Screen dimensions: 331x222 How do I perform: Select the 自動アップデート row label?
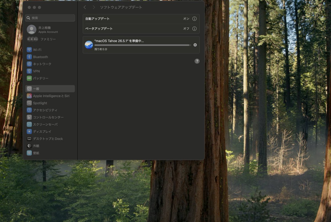point(97,19)
